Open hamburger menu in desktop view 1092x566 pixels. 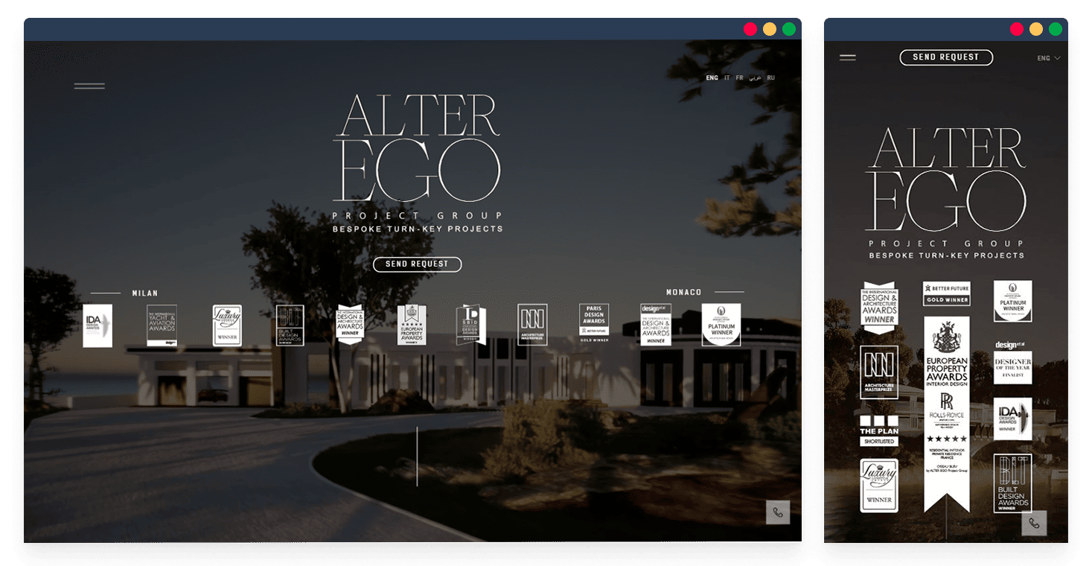click(89, 86)
